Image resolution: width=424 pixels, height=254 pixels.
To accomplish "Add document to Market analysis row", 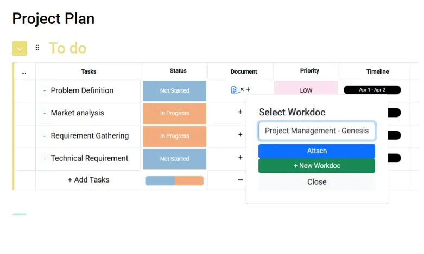I will pyautogui.click(x=240, y=112).
